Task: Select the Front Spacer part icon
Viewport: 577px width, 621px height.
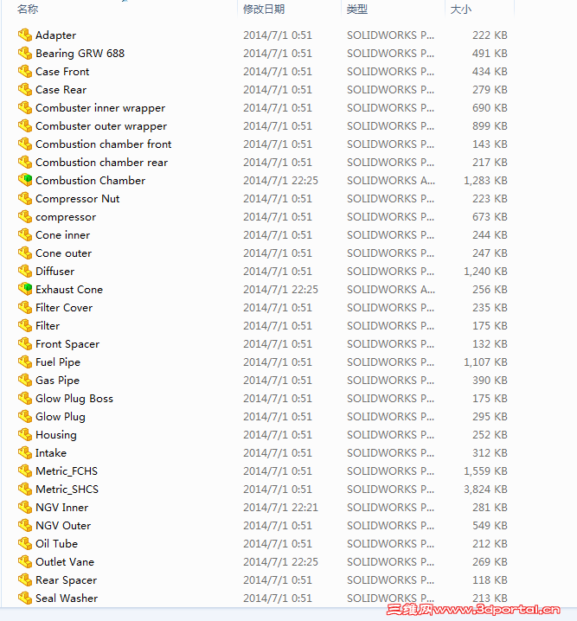Action: (25, 343)
